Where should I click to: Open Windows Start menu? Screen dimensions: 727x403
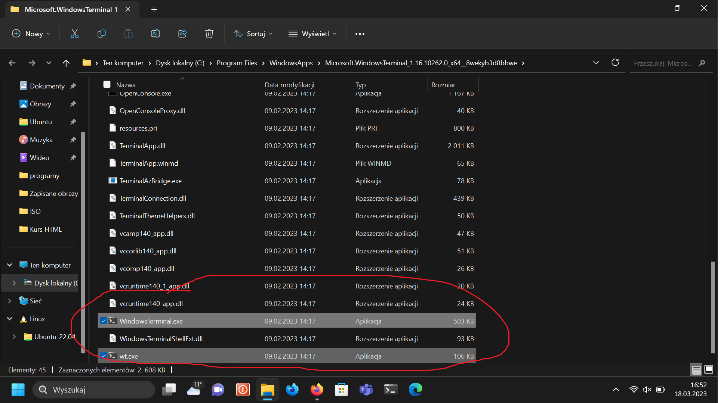(18, 390)
